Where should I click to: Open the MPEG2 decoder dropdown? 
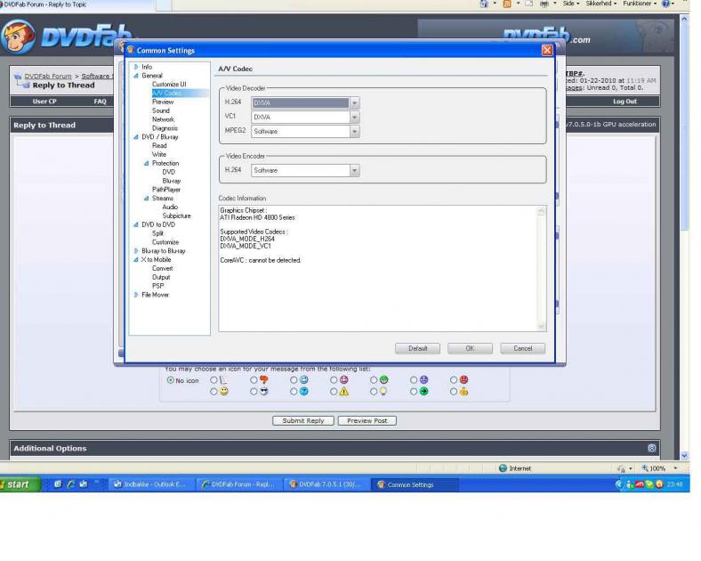(x=355, y=132)
